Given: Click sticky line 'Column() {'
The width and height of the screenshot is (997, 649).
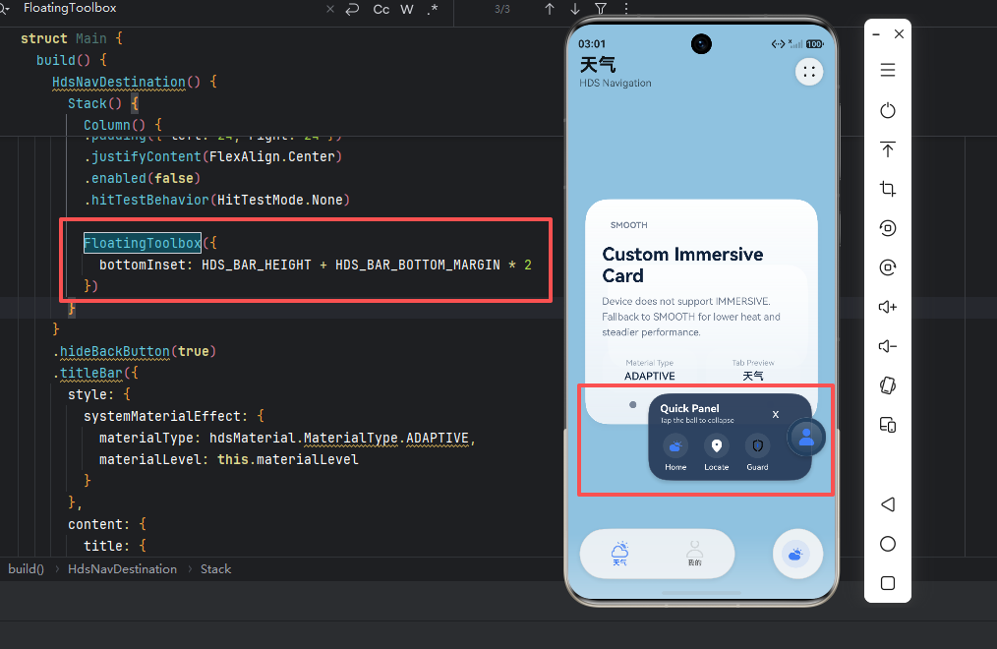Looking at the screenshot, I should 123,125.
